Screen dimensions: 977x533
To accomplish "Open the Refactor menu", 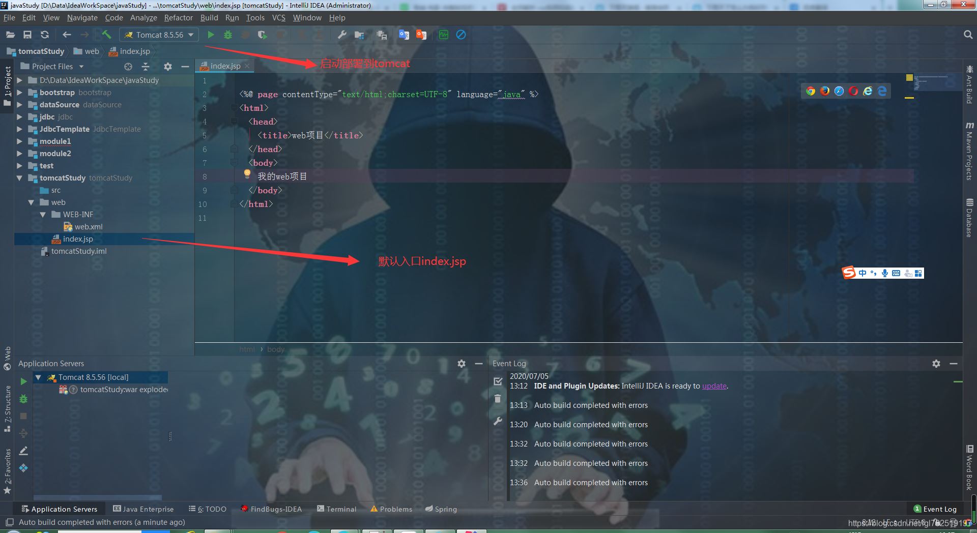I will (x=178, y=18).
